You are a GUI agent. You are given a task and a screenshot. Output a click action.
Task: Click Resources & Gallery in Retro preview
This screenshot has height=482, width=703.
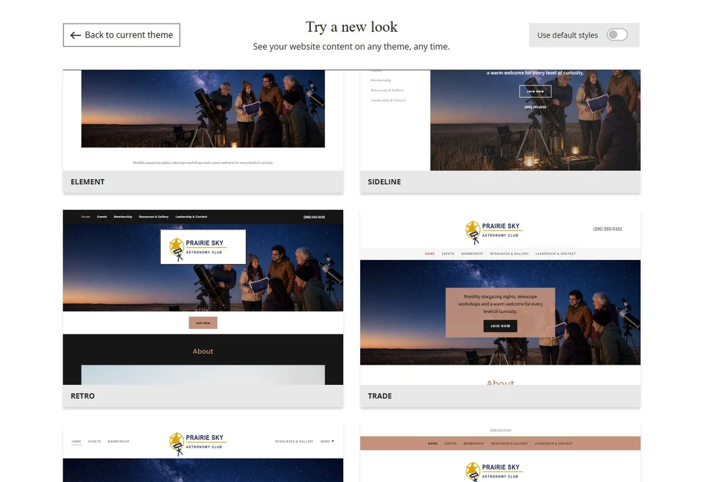[155, 217]
